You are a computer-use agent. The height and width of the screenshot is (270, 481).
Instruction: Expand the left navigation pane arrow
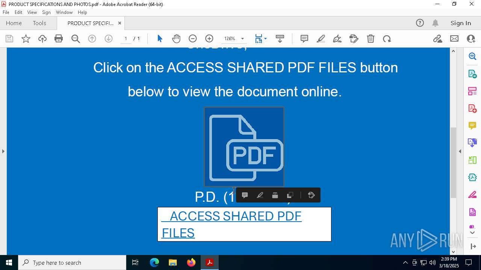[3, 151]
